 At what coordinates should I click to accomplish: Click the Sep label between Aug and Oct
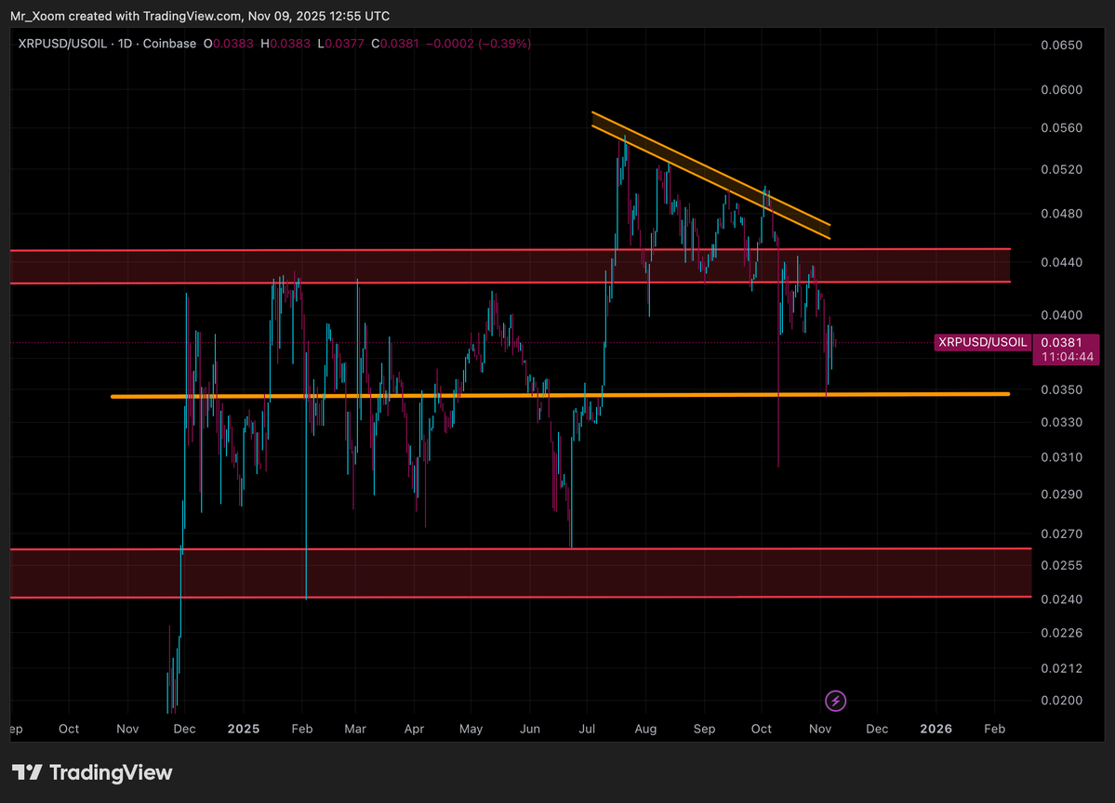[704, 729]
